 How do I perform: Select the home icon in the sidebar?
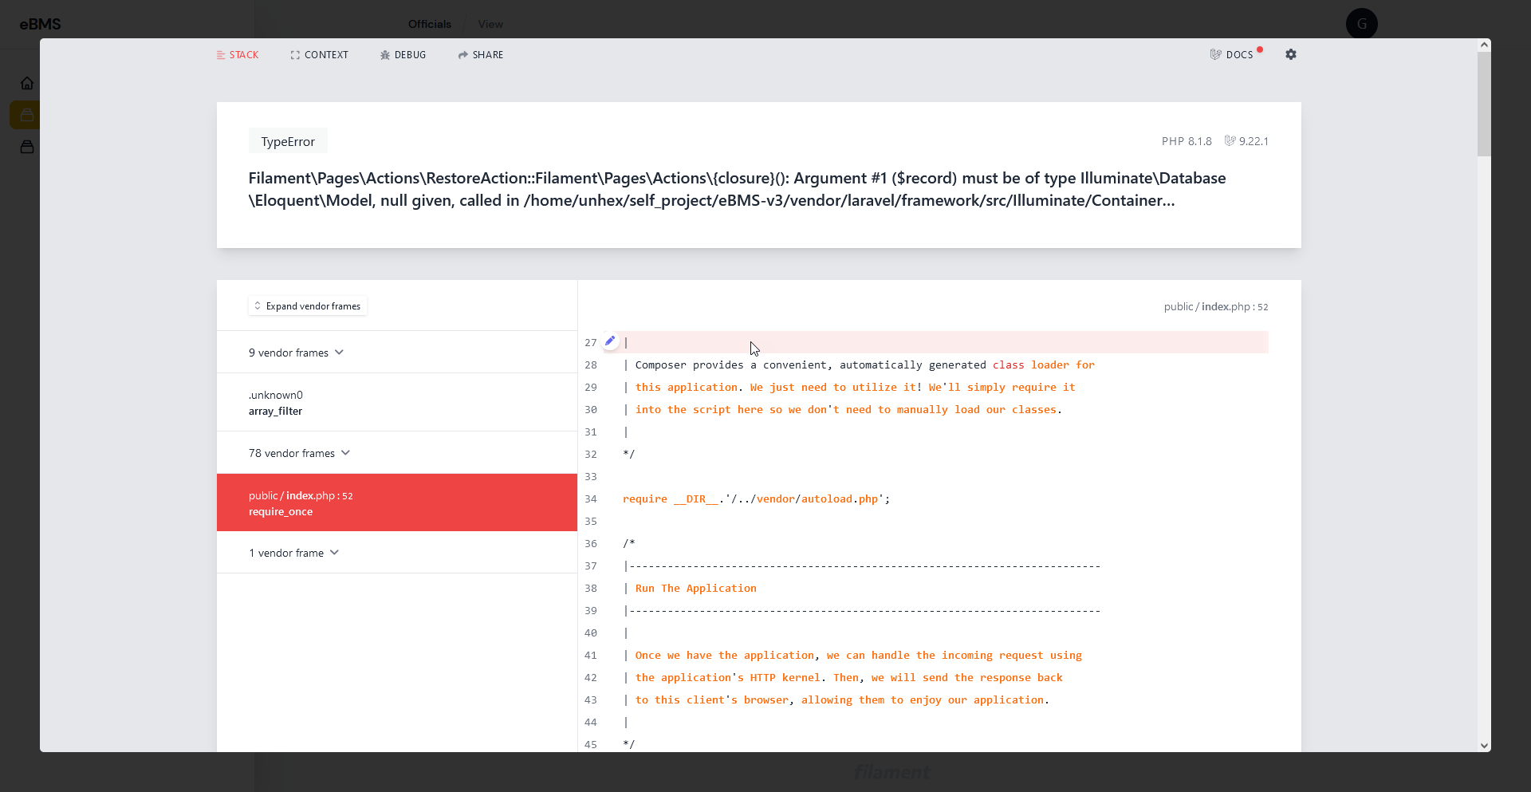26,83
